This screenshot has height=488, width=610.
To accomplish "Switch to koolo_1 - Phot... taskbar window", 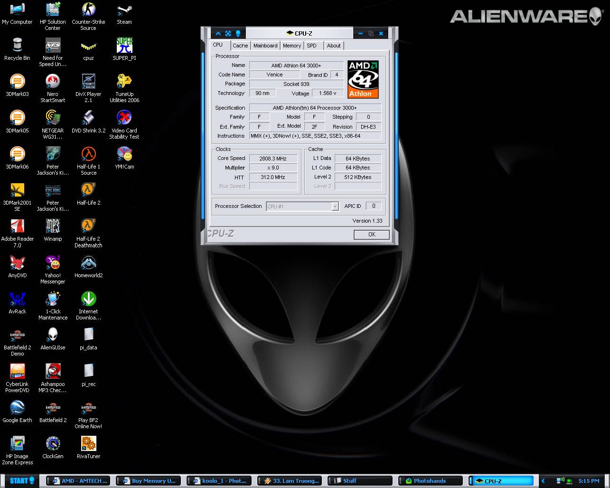I will pyautogui.click(x=219, y=481).
